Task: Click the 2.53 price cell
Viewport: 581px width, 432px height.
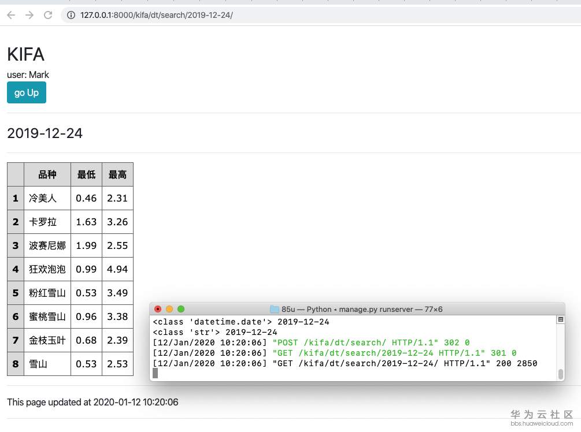Action: 117,364
